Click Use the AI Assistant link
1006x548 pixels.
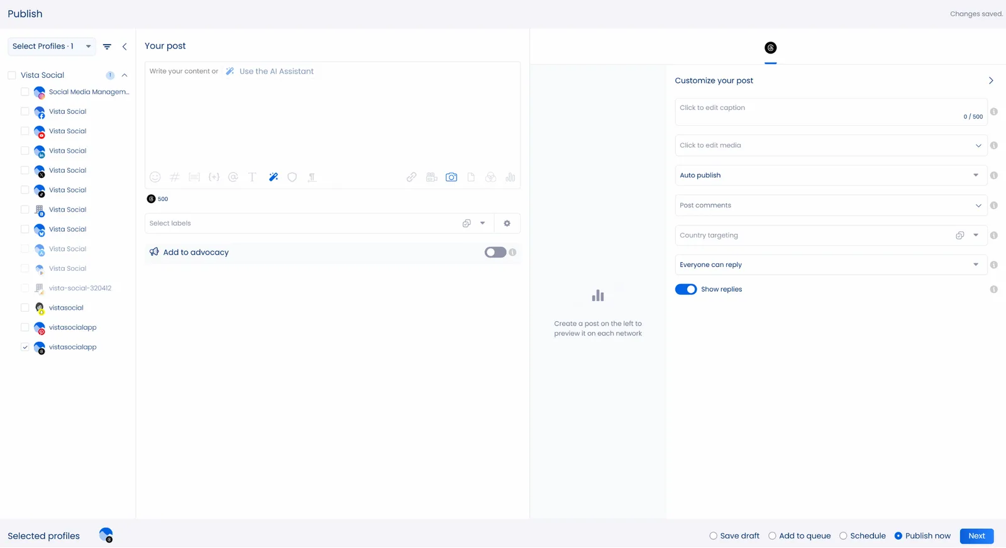click(276, 72)
